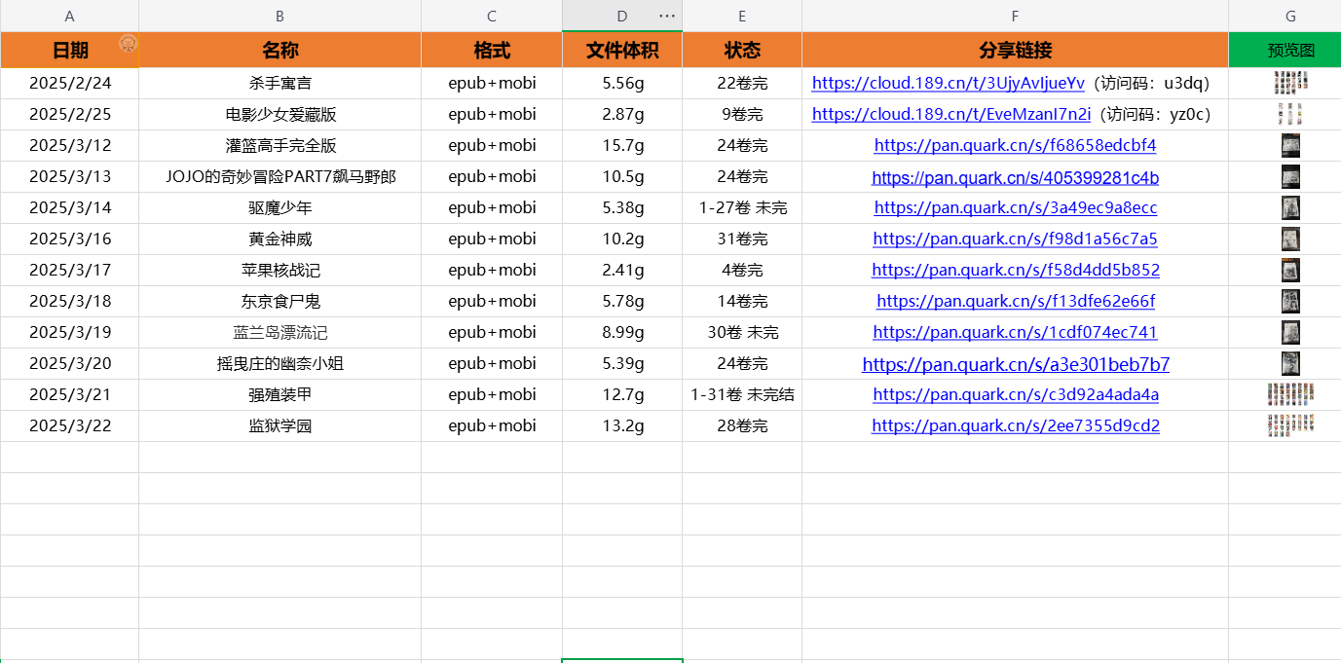
Task: Select the file size cell 2.41g
Action: [622, 271]
